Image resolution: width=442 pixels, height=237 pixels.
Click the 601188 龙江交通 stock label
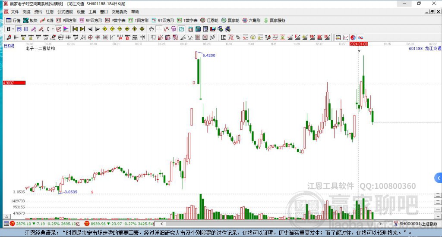coord(425,48)
